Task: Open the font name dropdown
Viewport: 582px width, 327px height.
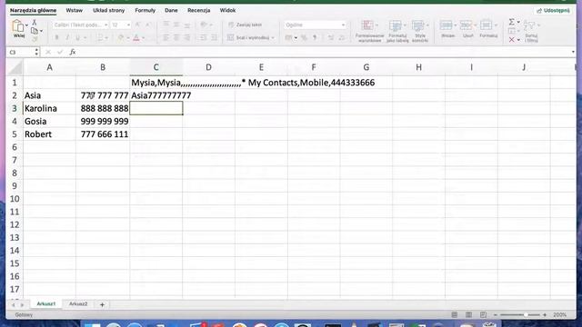Action: [105, 25]
